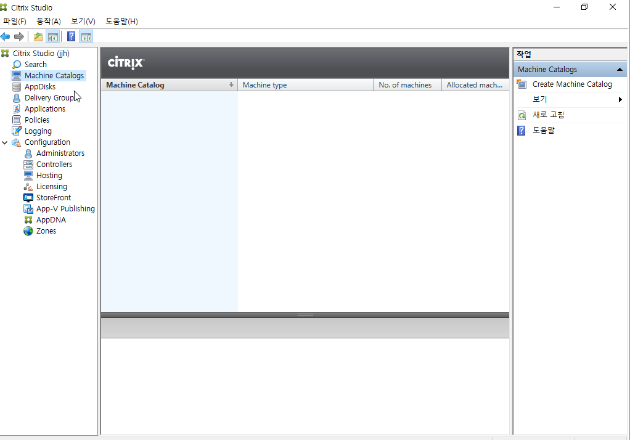This screenshot has height=440, width=630.
Task: Sort by Machine Catalog column header
Action: click(x=169, y=85)
